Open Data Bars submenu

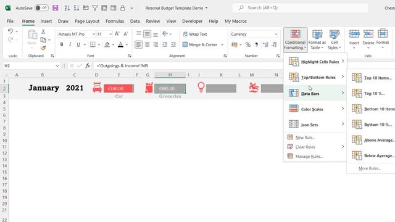[x=316, y=93]
